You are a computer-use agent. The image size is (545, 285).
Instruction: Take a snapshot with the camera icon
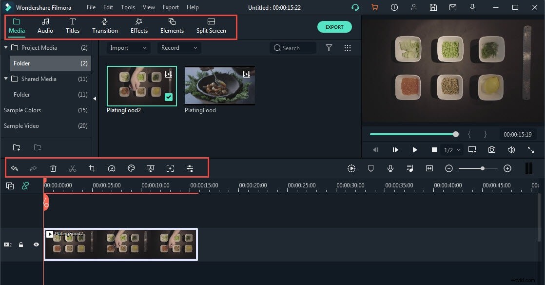tap(491, 150)
